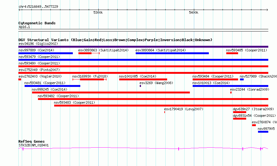Select the DGV Structural Variants track title
Viewport: 277px width, 166px height.
115,40
